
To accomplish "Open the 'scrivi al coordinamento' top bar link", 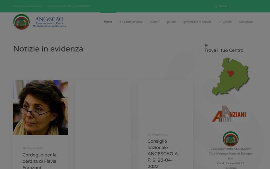I will click(x=27, y=6).
